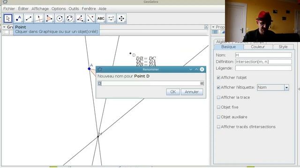
Task: Confirm rename with OK button
Action: (173, 92)
